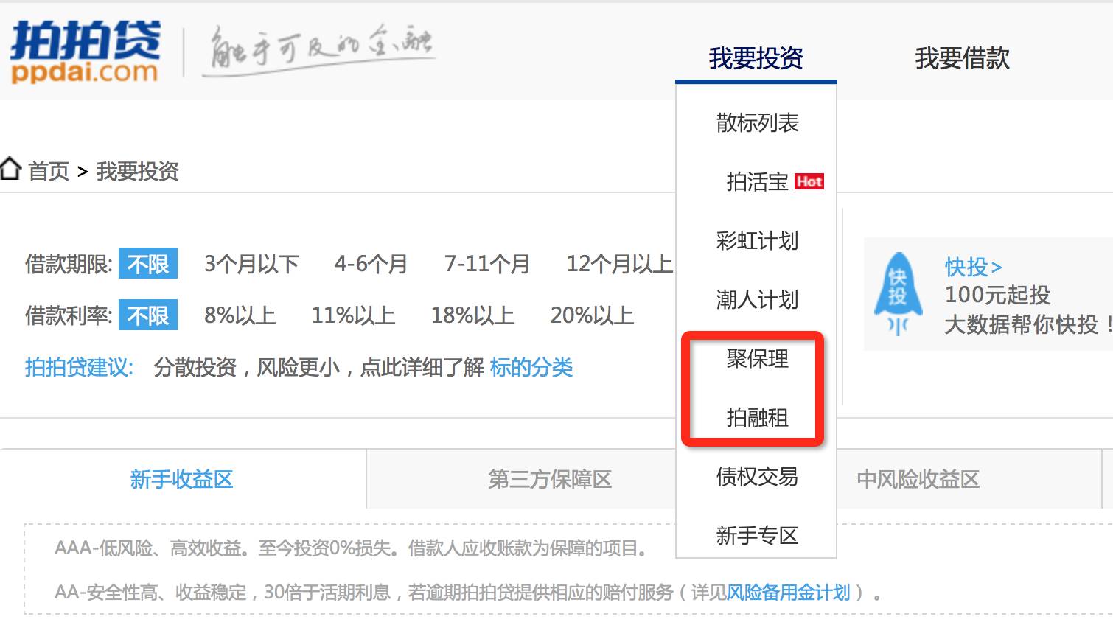
Task: Switch to the 第三方保障区 tab
Action: (x=551, y=479)
